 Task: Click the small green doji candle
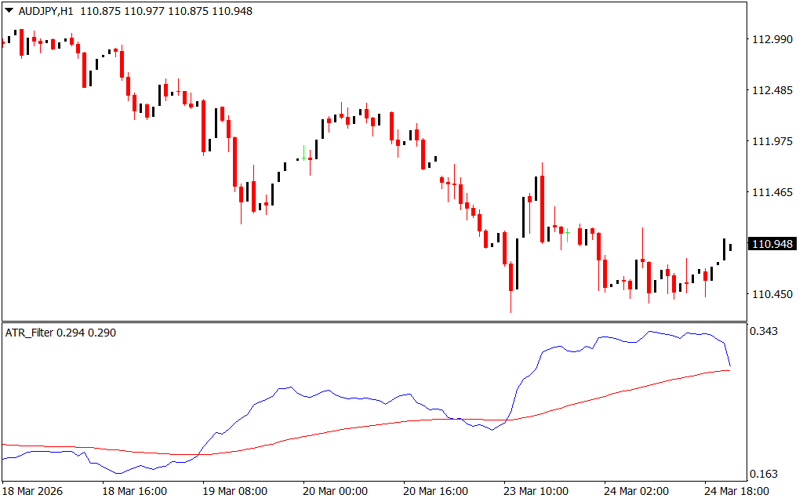[x=567, y=232]
